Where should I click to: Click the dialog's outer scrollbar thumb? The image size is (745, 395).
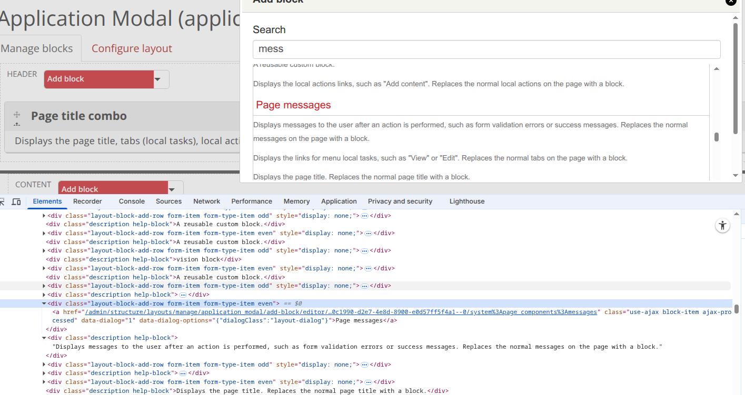tap(736, 78)
